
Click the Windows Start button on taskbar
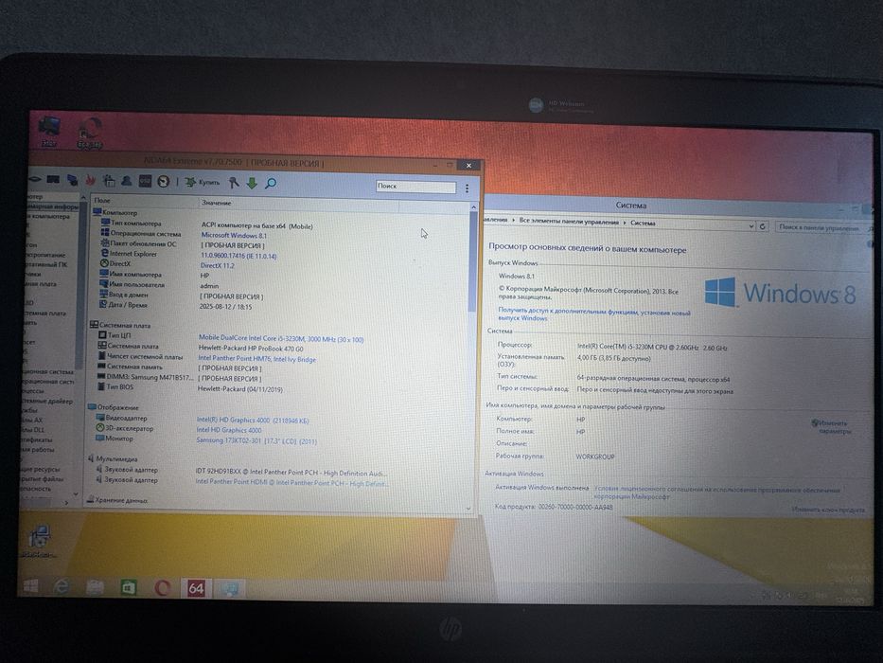tap(30, 587)
